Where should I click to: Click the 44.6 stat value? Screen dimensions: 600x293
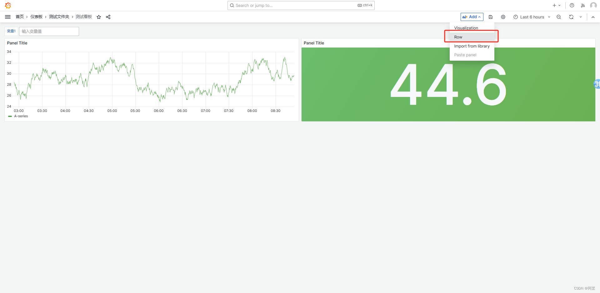(448, 84)
